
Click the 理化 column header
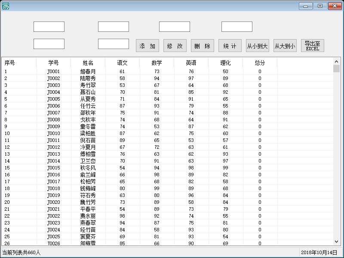[x=225, y=63]
